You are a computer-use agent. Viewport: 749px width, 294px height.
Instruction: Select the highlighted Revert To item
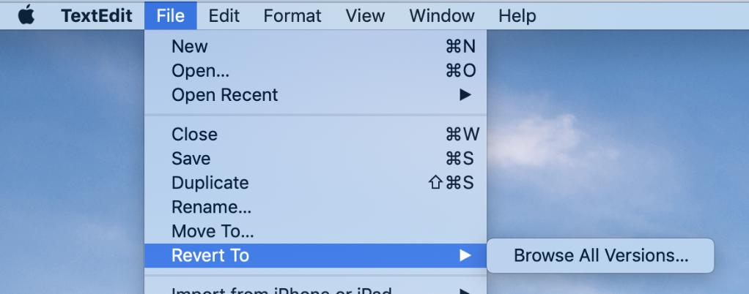click(315, 256)
